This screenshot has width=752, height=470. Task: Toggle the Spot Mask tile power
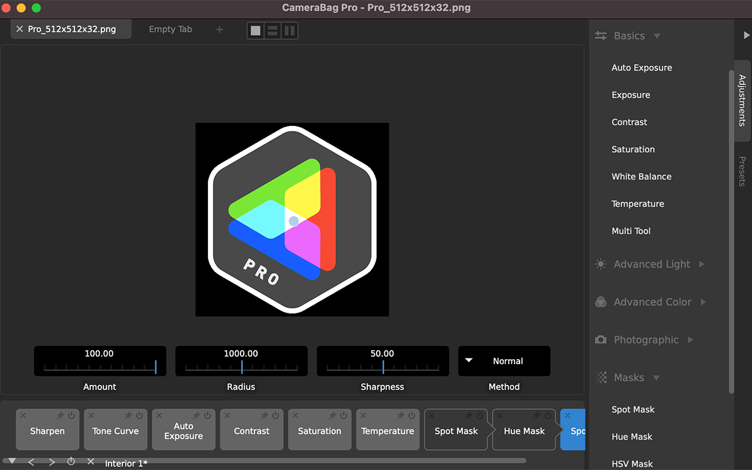click(x=479, y=415)
